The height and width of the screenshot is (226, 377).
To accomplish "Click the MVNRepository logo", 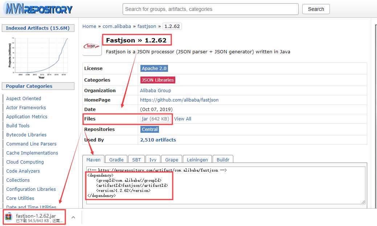I will [x=38, y=9].
